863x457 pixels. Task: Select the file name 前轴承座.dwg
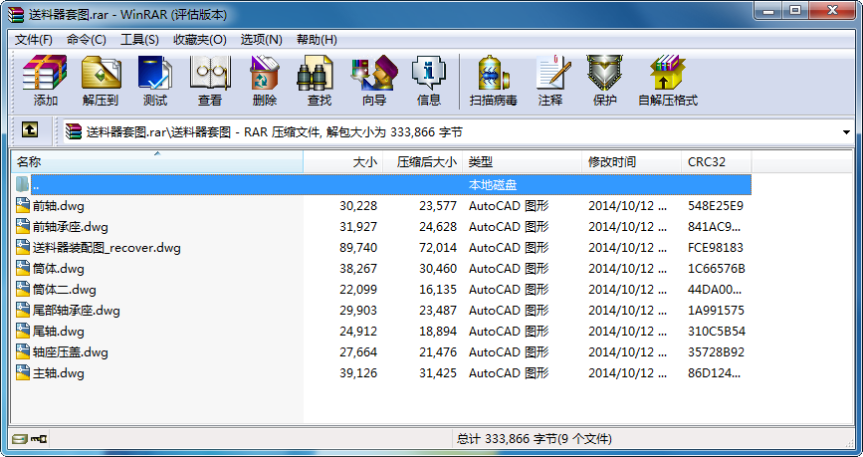coord(70,227)
